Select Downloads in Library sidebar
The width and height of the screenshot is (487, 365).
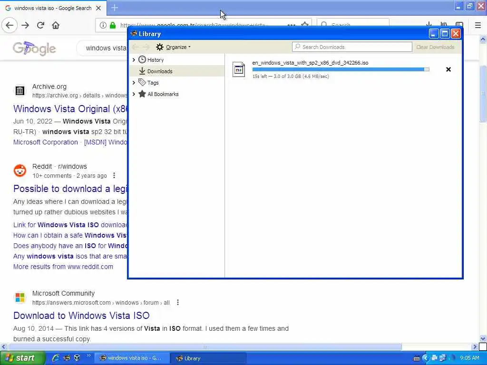pyautogui.click(x=160, y=71)
